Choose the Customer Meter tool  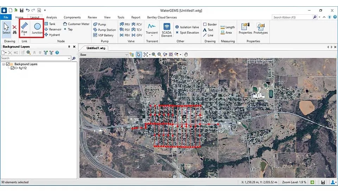[76, 24]
